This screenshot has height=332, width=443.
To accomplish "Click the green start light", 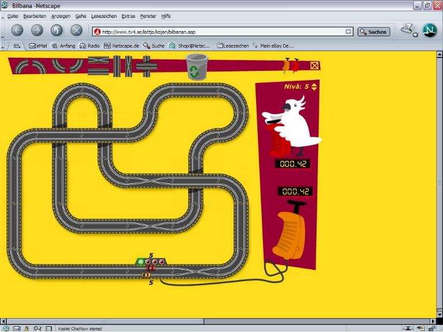I will (141, 262).
